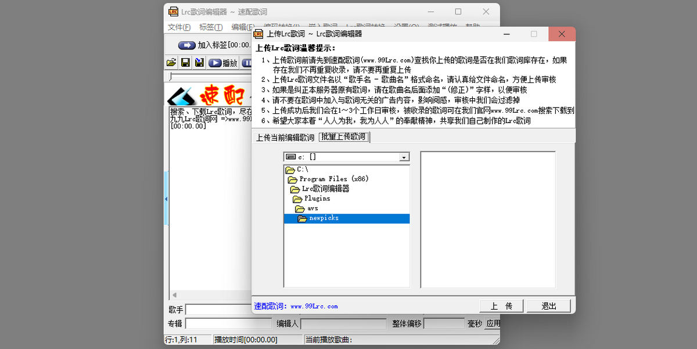This screenshot has height=349, width=697.
Task: Click the 加入标签 arrow button
Action: pos(187,45)
